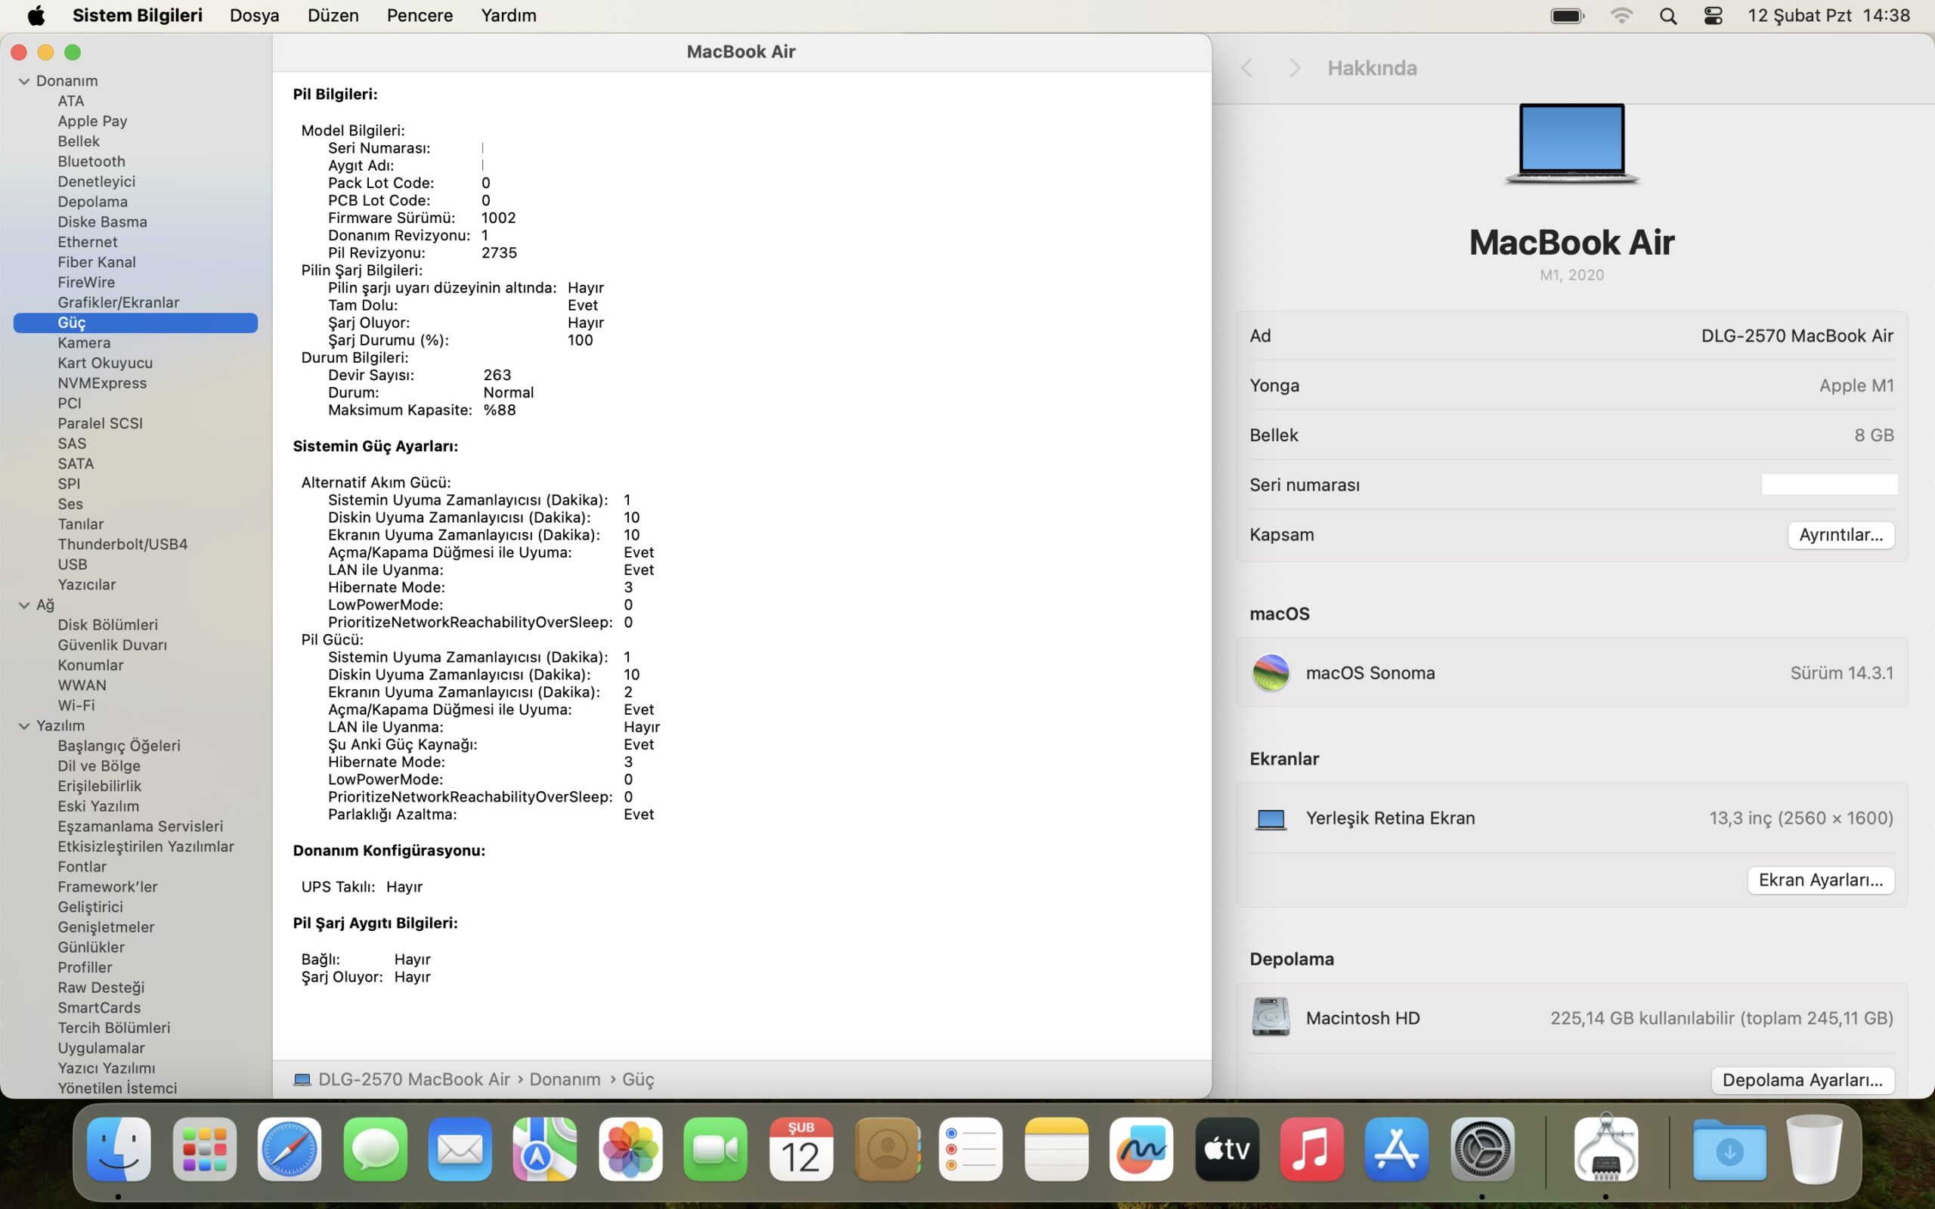Collapse the Donanım section
The image size is (1935, 1209).
point(24,81)
